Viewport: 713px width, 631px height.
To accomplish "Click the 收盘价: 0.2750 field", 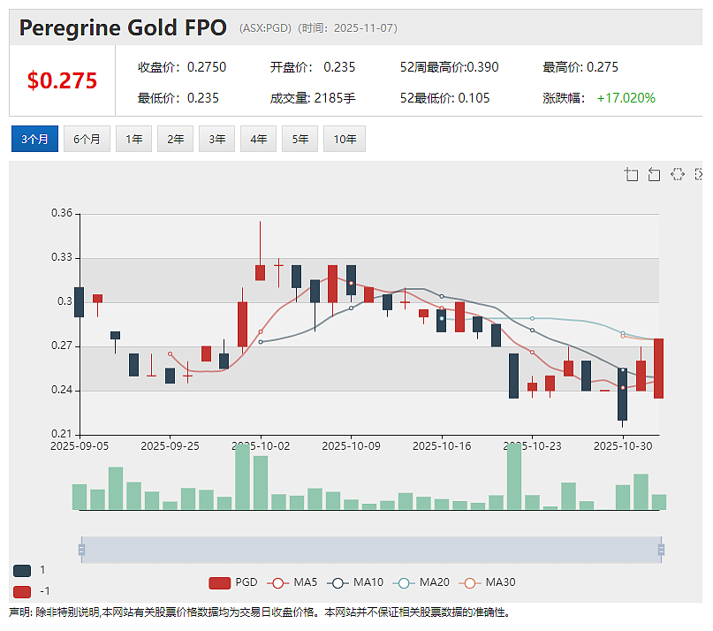I will 182,67.
